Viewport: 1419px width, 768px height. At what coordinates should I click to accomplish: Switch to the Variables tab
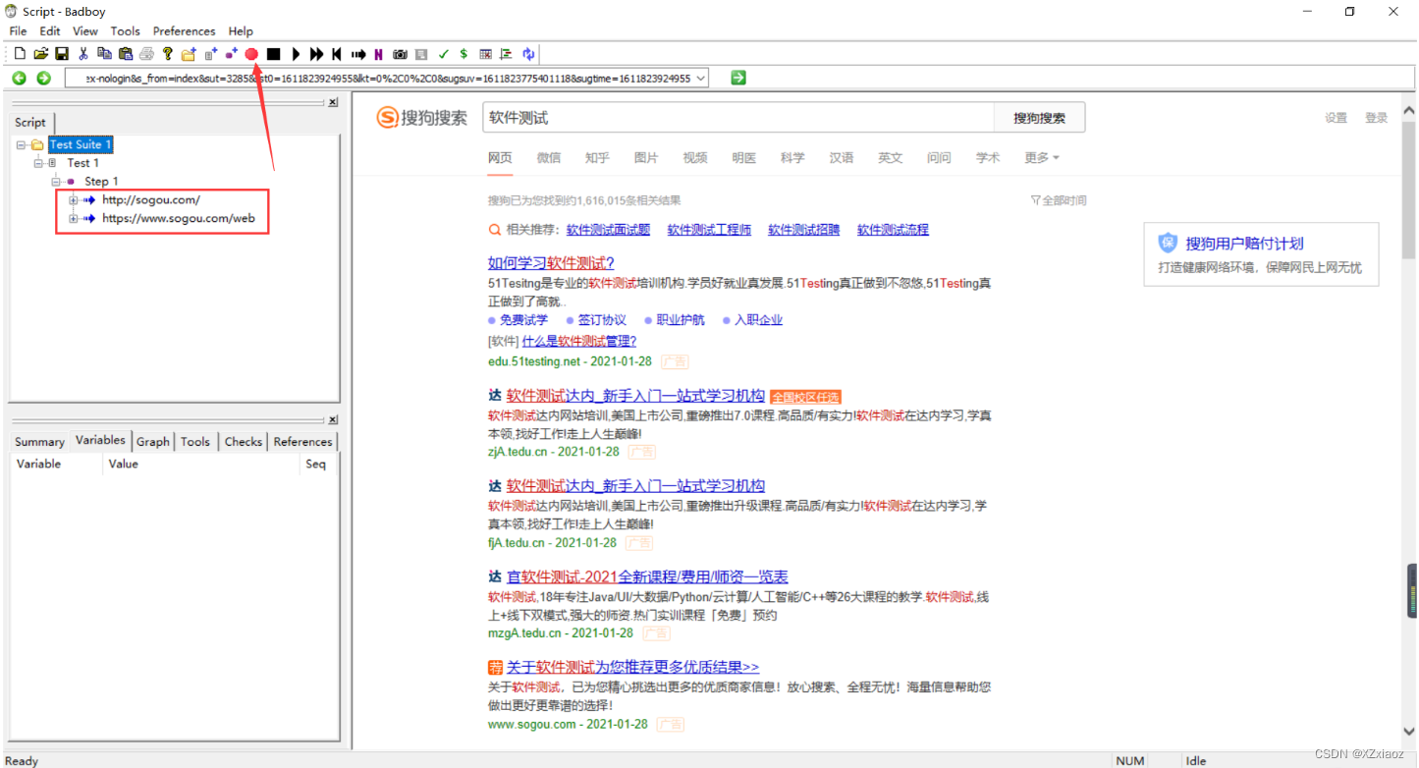[x=100, y=440]
